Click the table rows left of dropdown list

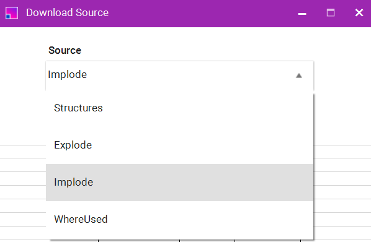click(23, 191)
